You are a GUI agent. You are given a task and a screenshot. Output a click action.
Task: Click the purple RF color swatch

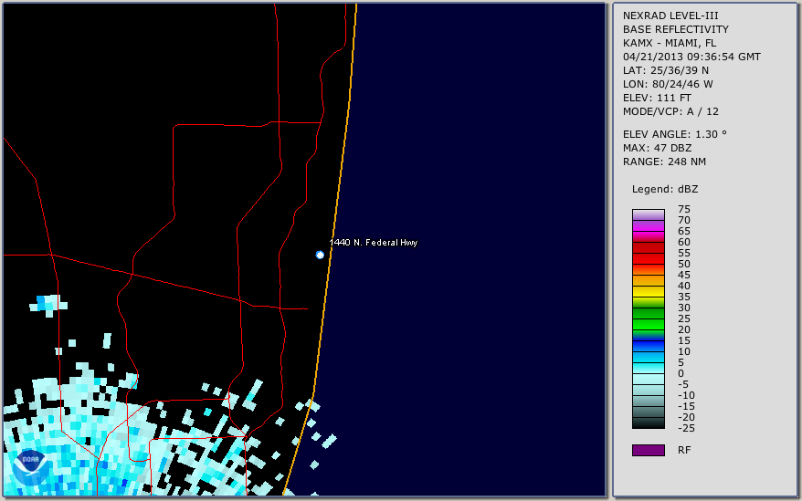(x=648, y=450)
